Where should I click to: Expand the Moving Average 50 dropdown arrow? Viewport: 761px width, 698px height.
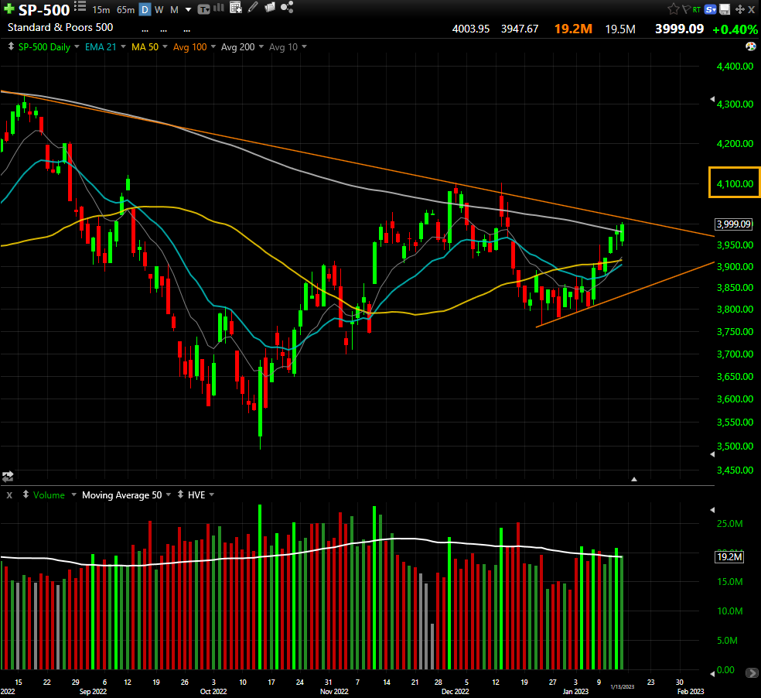tap(169, 494)
